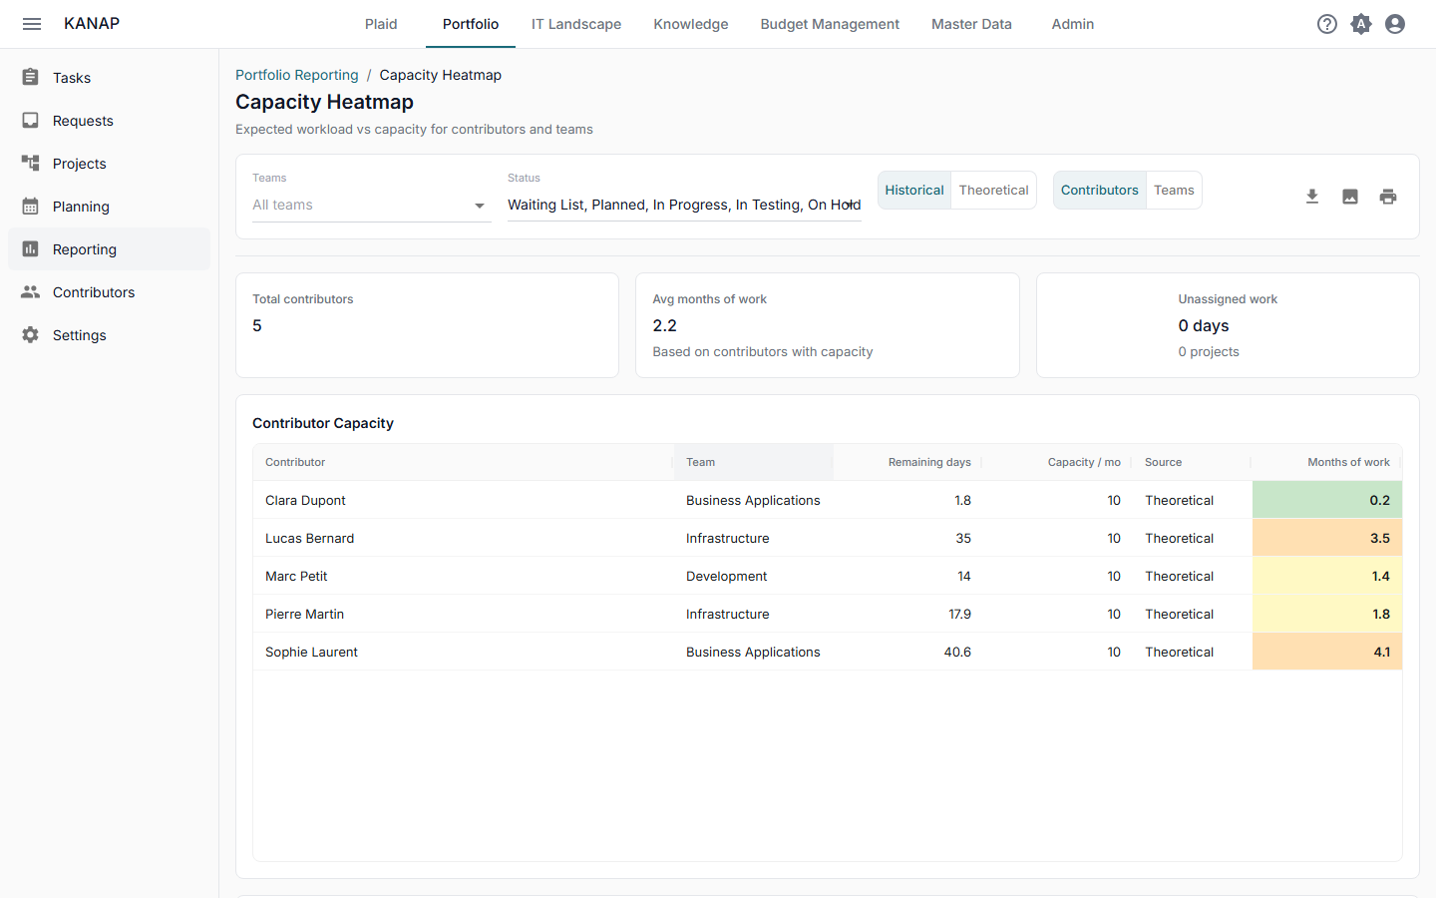Select the Lucas Bernard contributor row
Image resolution: width=1436 pixels, height=898 pixels.
[x=828, y=538]
